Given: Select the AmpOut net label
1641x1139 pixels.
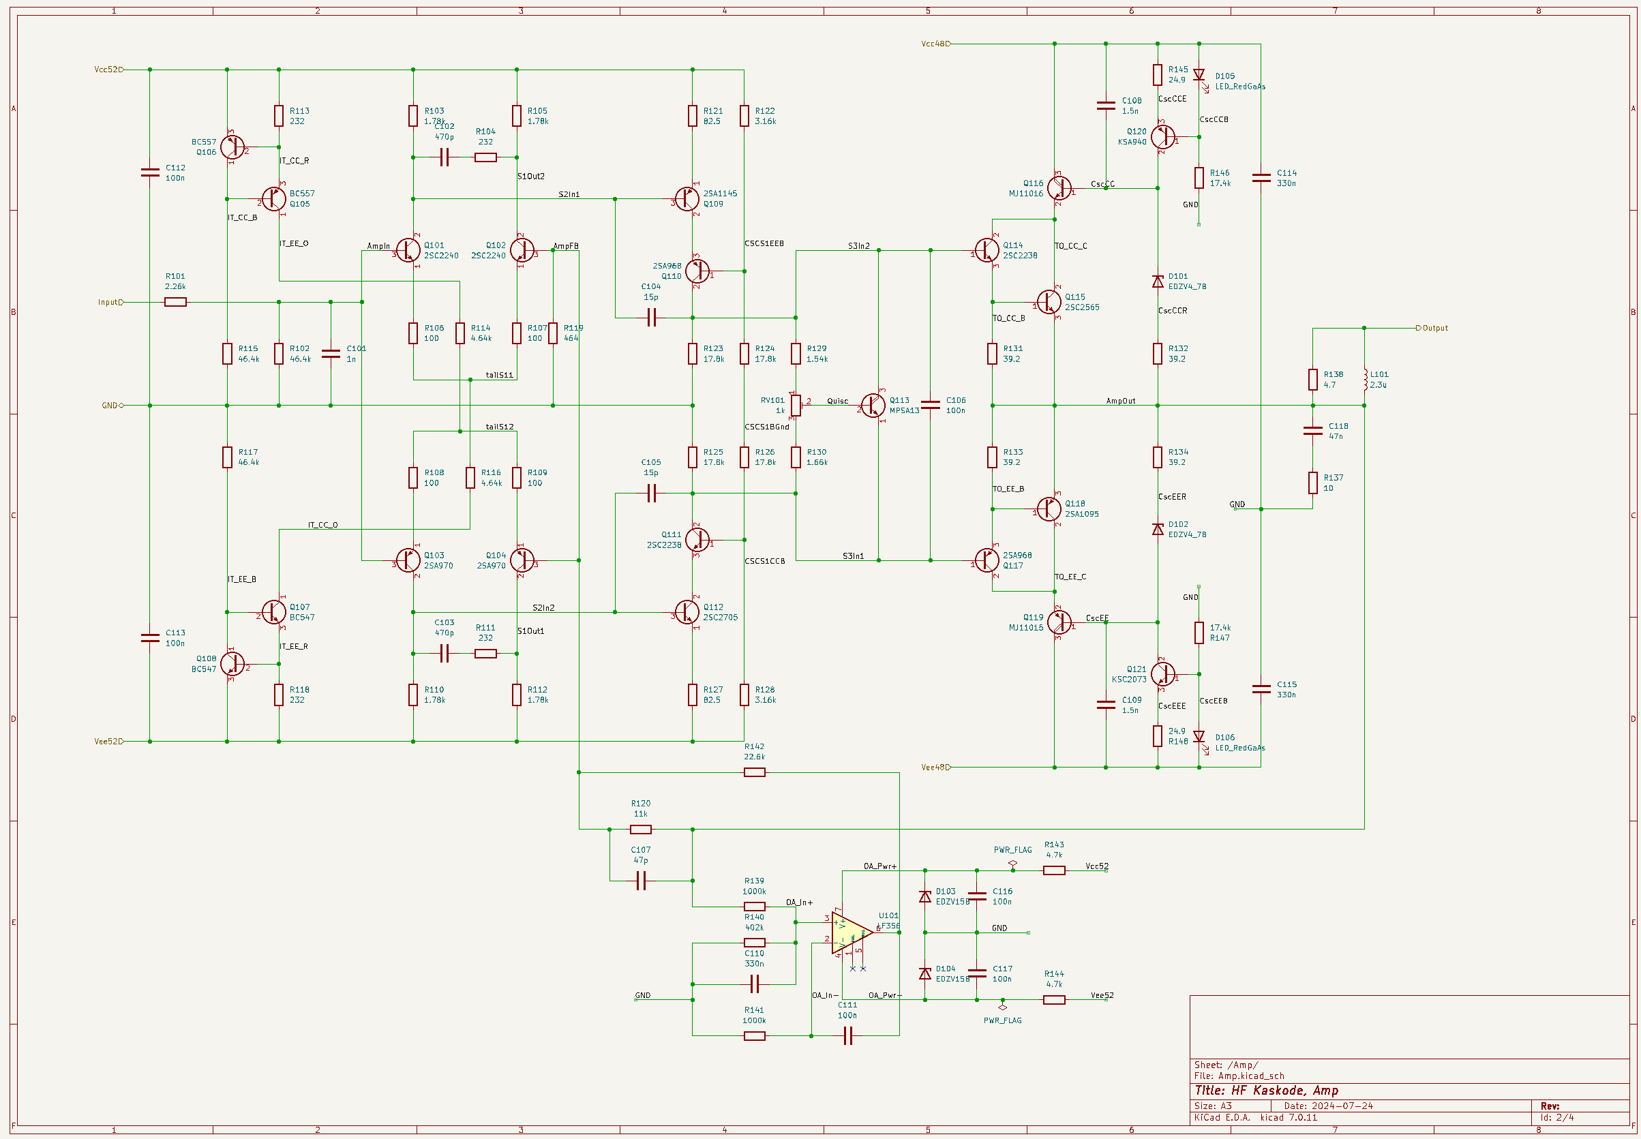Looking at the screenshot, I should (x=1121, y=401).
